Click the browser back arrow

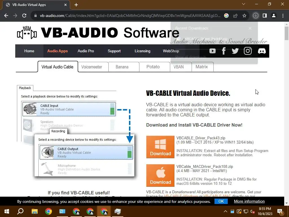pos(6,16)
